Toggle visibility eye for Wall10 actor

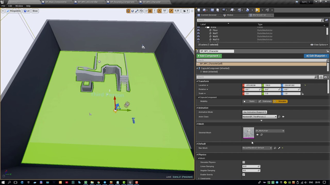(x=198, y=40)
